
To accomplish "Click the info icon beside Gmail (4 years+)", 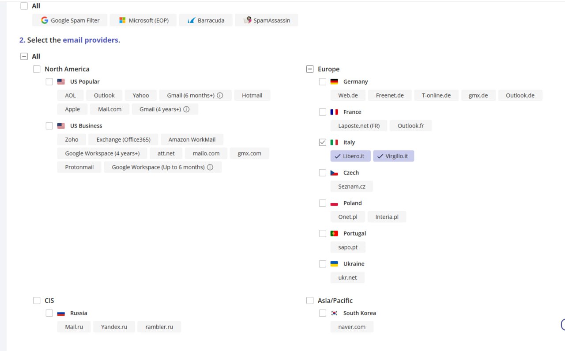I will pos(186,109).
